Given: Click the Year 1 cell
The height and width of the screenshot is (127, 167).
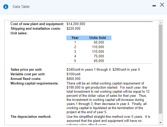Looking at the screenshot, I should [75, 42].
